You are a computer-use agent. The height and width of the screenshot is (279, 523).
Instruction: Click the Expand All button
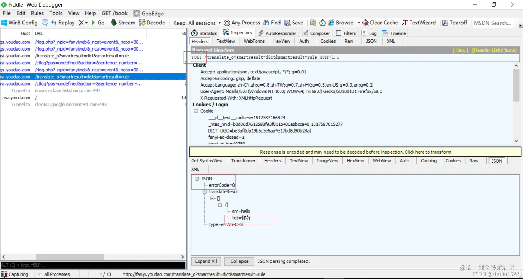(x=206, y=261)
